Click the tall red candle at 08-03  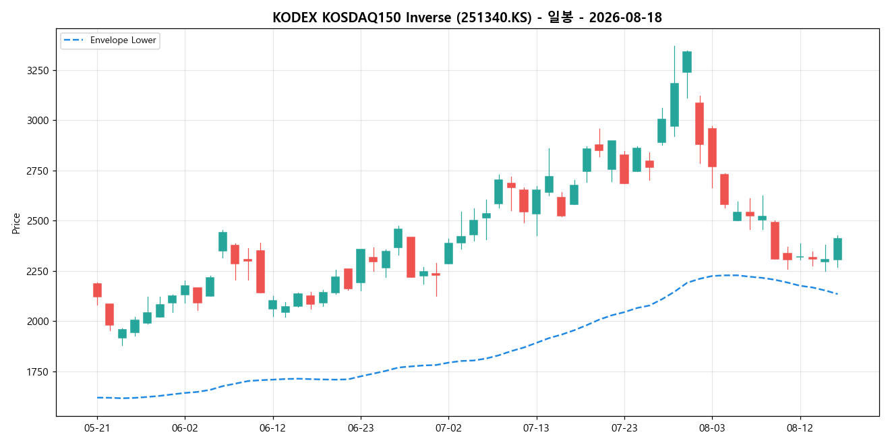click(712, 148)
